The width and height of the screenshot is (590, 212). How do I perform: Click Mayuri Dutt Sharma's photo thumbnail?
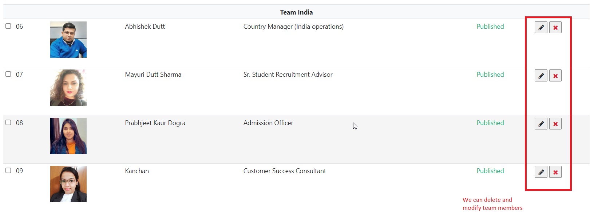(68, 88)
